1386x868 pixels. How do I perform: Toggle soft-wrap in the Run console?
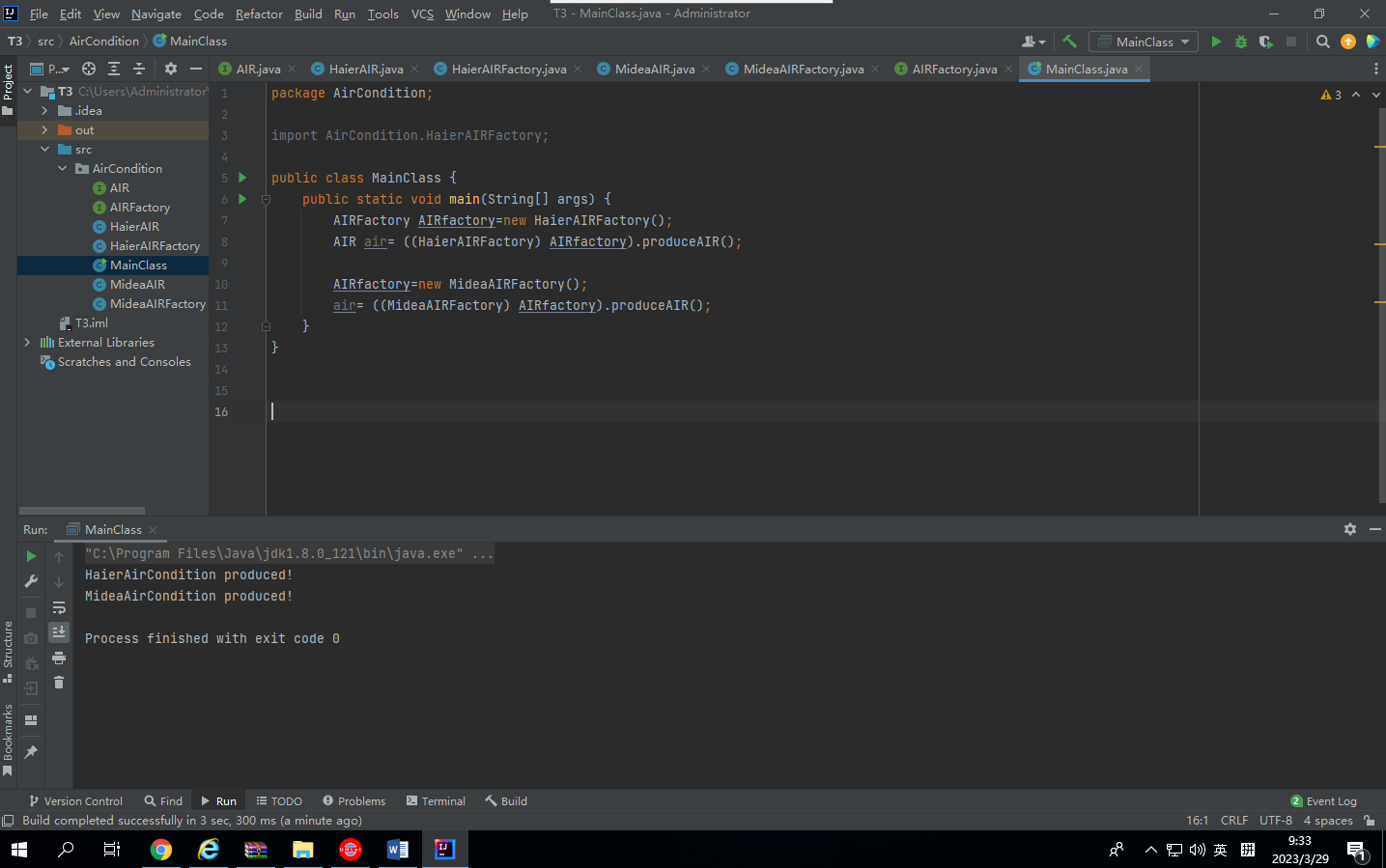pos(59,607)
